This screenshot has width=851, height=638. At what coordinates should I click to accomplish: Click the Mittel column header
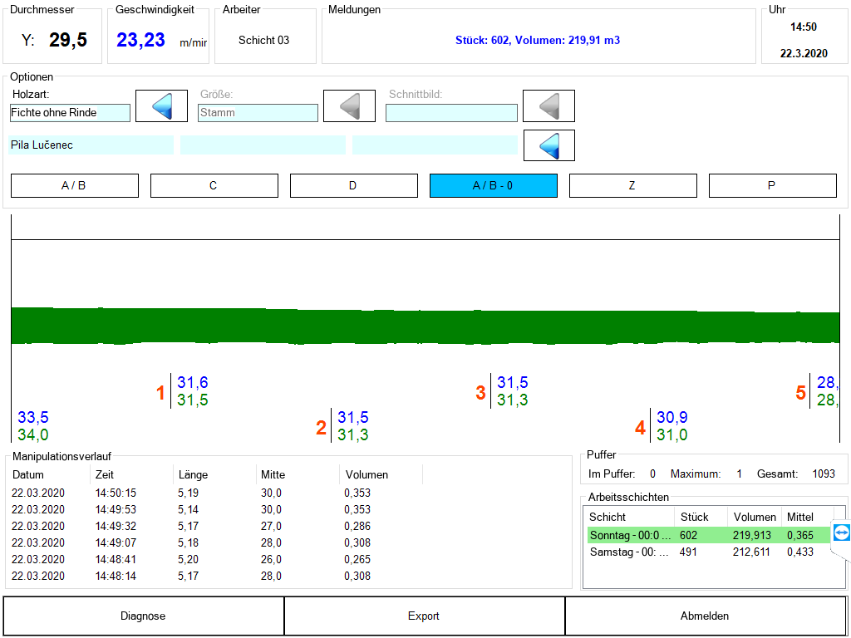pyautogui.click(x=800, y=517)
